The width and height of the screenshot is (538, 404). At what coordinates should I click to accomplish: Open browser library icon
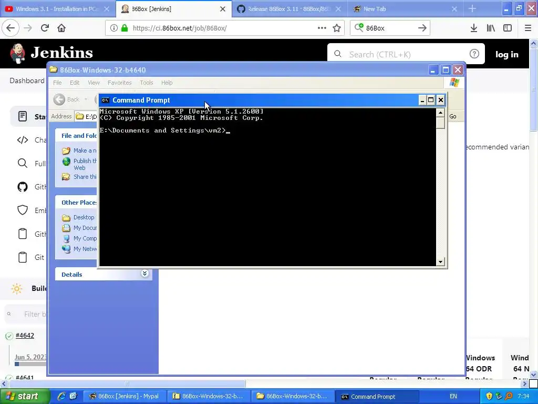tap(491, 28)
